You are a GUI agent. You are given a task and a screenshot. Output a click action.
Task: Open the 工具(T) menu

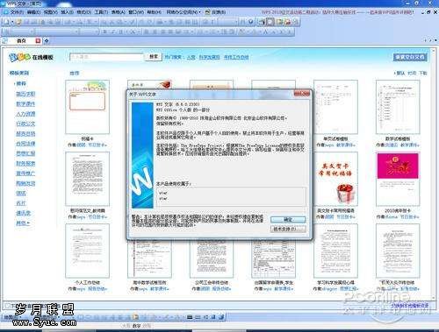pyautogui.click(x=101, y=12)
